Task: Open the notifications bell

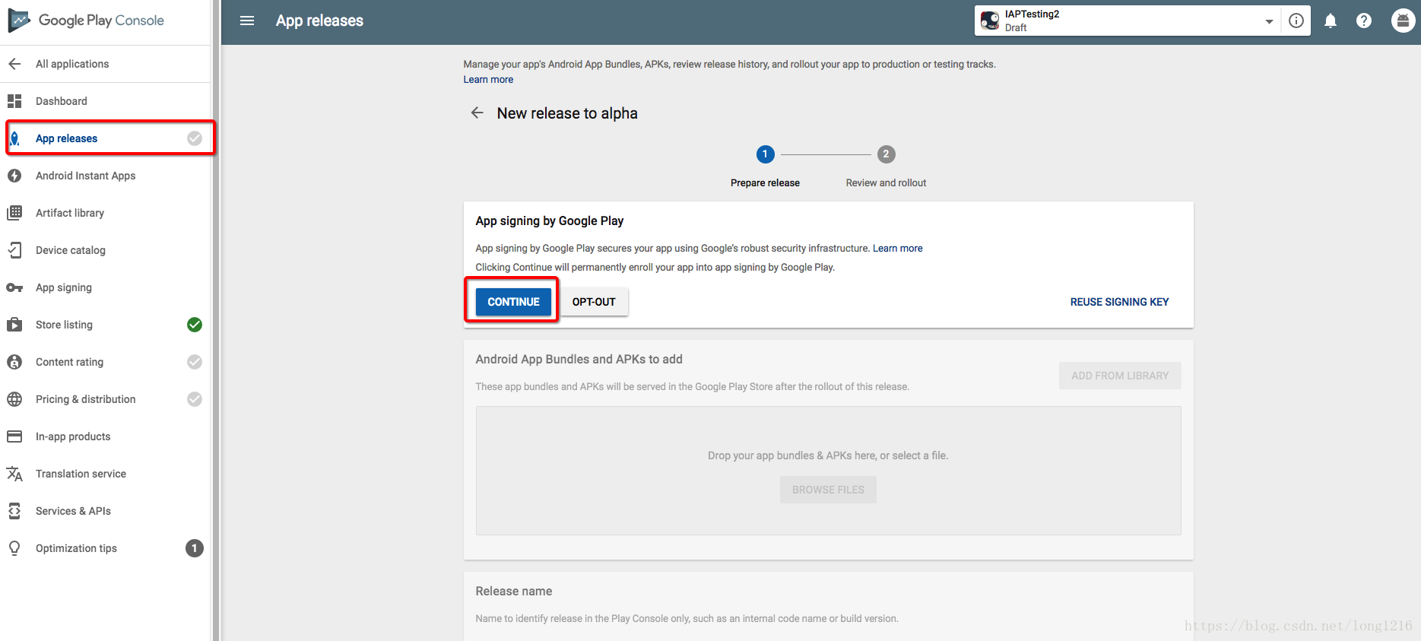Action: [x=1331, y=21]
